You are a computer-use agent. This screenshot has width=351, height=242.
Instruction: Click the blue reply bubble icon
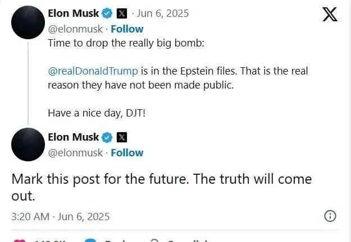90,241
